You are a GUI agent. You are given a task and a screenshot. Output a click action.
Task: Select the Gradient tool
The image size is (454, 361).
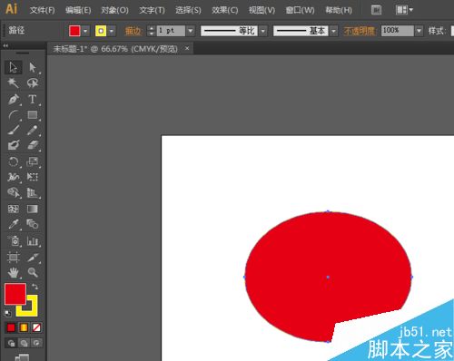point(33,209)
